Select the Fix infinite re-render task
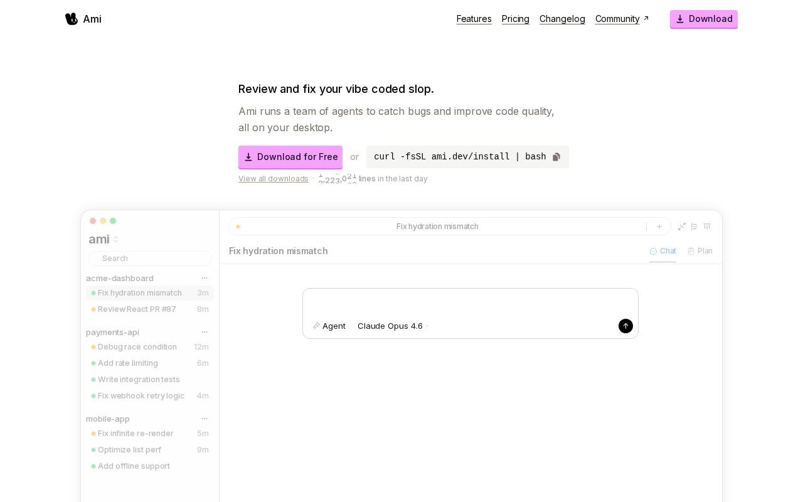The width and height of the screenshot is (803, 502). click(150, 434)
